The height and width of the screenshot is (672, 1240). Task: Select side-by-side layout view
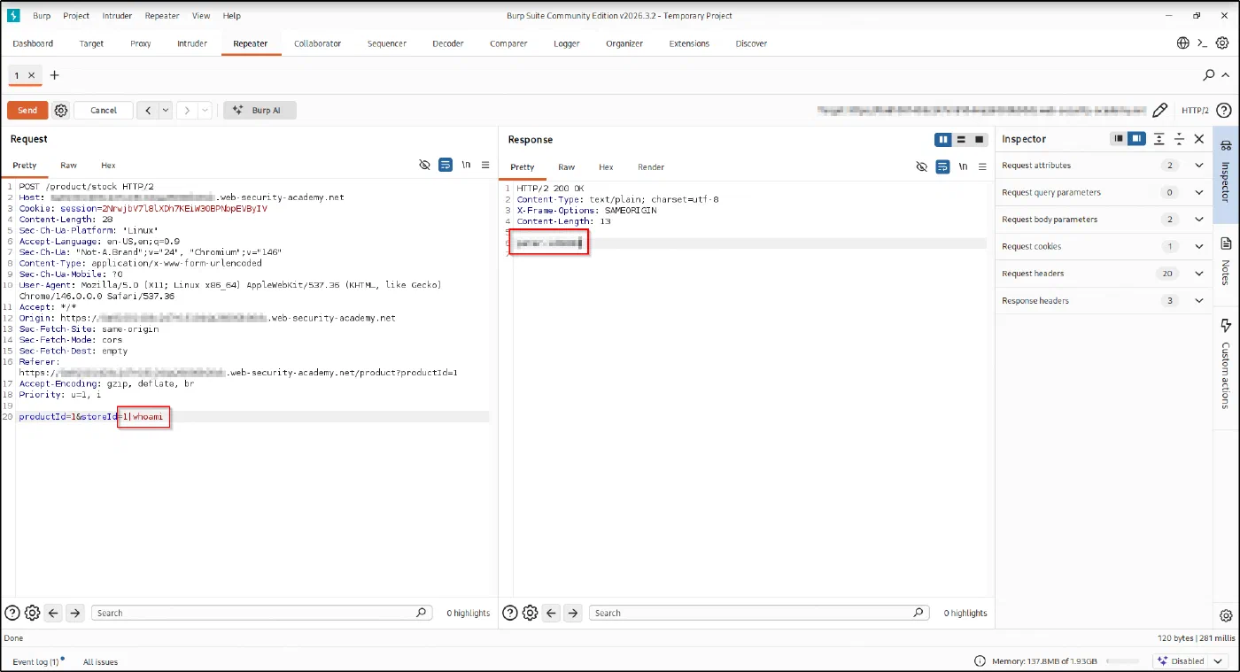(943, 139)
